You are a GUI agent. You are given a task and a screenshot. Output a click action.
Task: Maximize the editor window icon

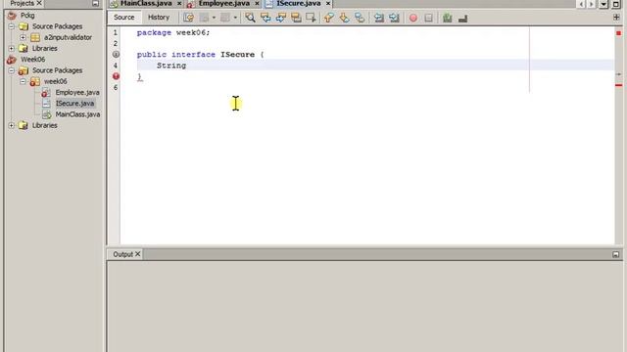(x=616, y=4)
